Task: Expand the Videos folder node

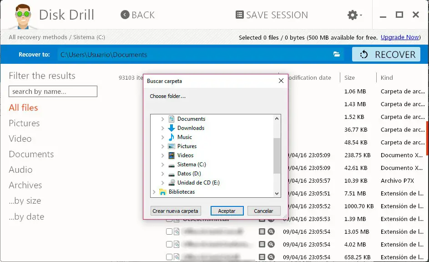Action: 162,155
